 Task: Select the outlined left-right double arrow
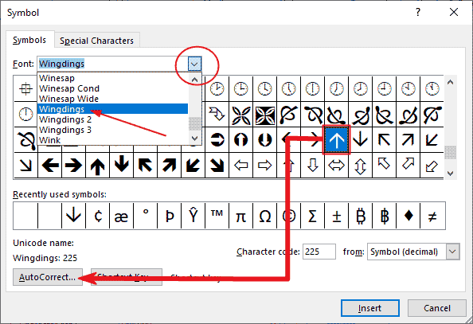coord(336,165)
